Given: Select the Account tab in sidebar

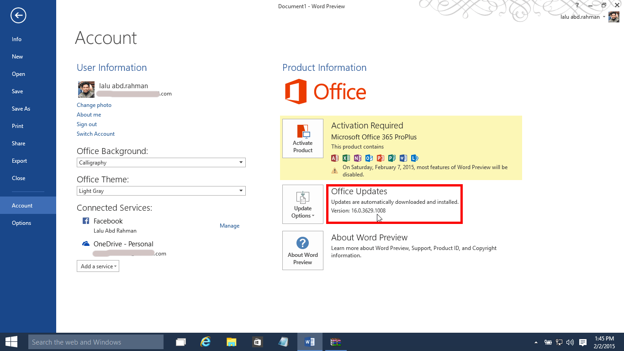Looking at the screenshot, I should (x=28, y=206).
